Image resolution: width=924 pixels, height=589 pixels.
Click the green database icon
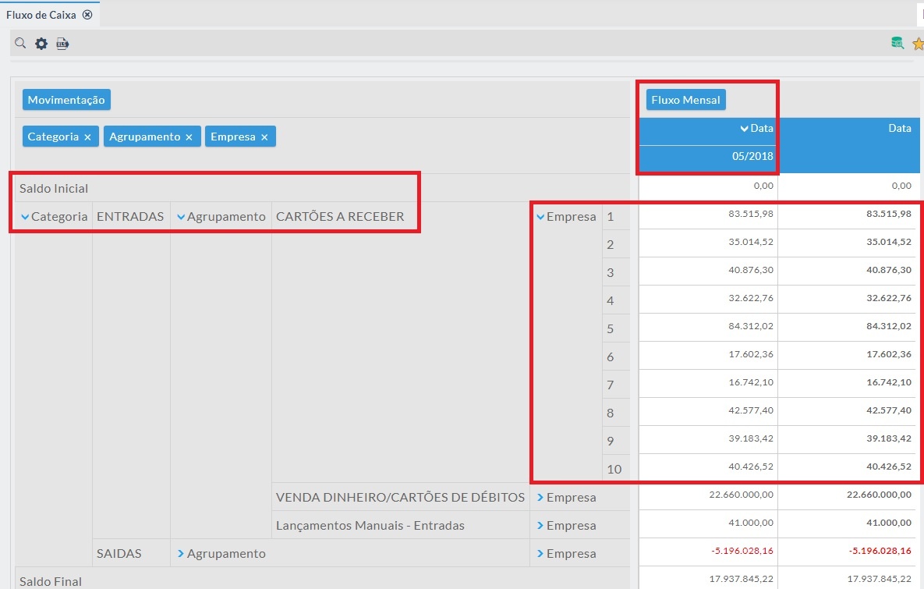coord(897,43)
